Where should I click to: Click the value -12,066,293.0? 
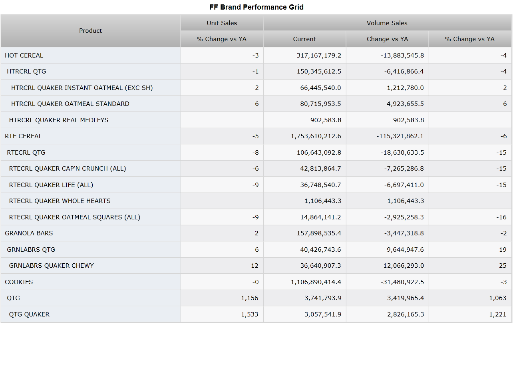coord(402,266)
